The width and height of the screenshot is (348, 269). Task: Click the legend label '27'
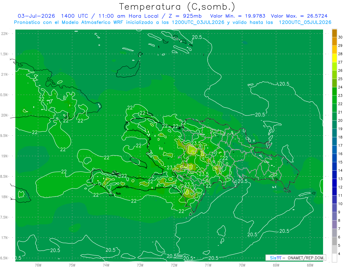point(340,62)
